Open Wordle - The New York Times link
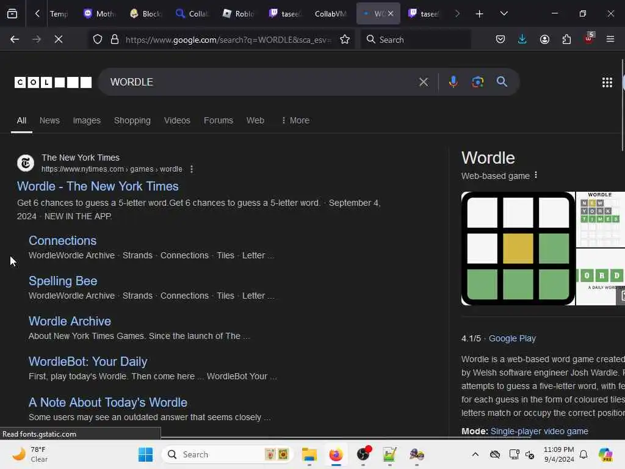625x469 pixels. click(x=98, y=186)
